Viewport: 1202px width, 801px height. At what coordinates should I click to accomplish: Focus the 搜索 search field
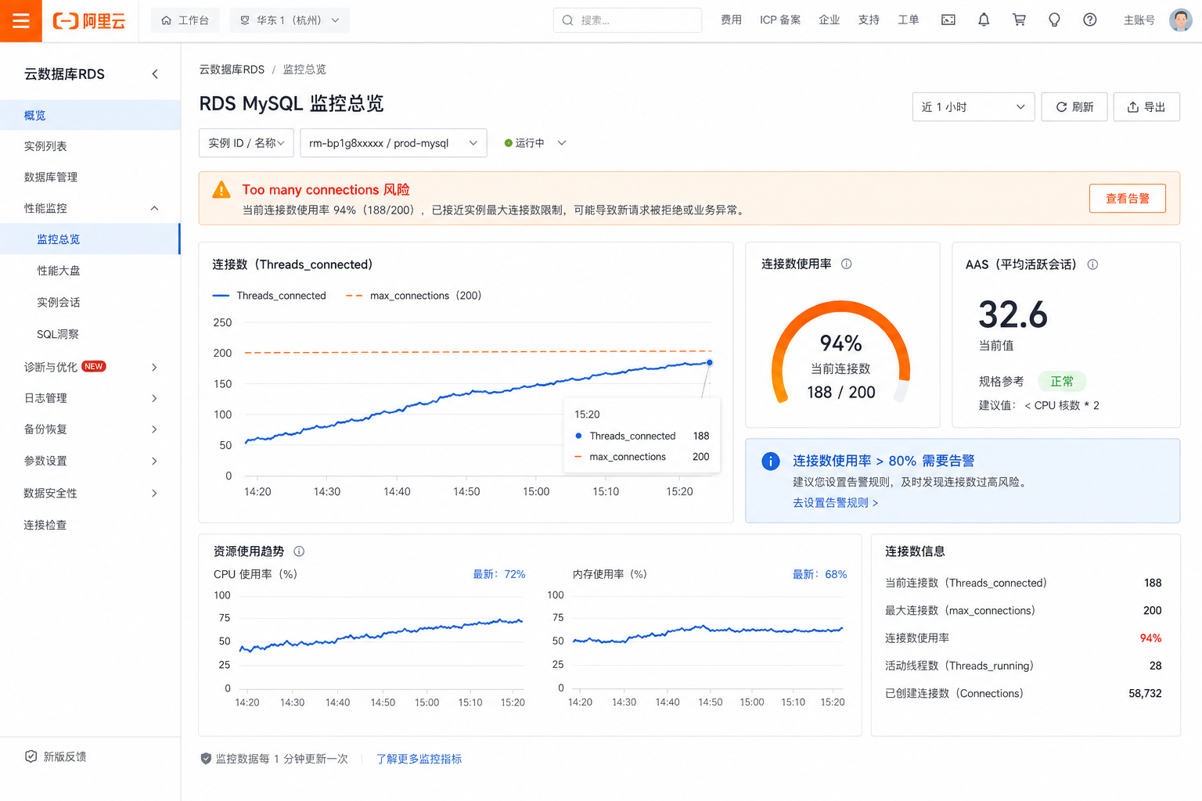pyautogui.click(x=628, y=20)
